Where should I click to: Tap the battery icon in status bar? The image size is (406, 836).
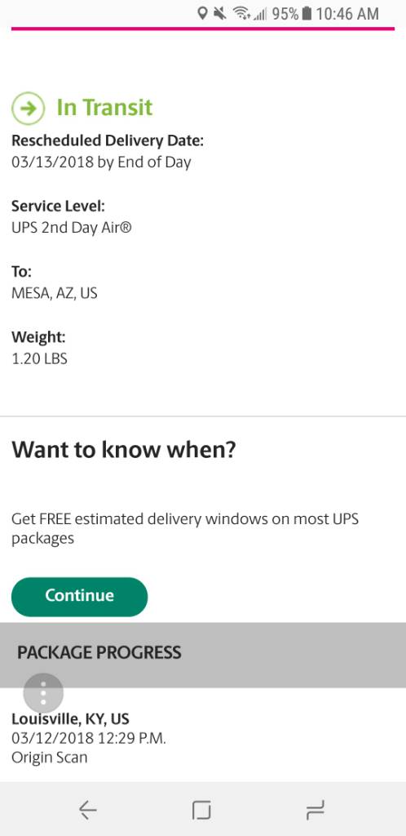pos(307,13)
